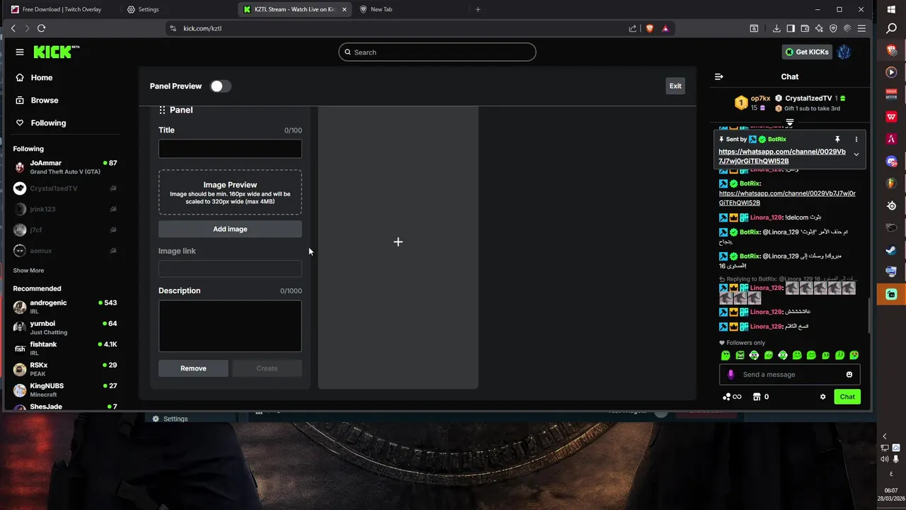The image size is (906, 510).
Task: Open chat emoji picker
Action: (849, 374)
